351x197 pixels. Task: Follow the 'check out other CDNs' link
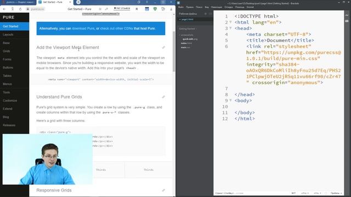(116, 28)
